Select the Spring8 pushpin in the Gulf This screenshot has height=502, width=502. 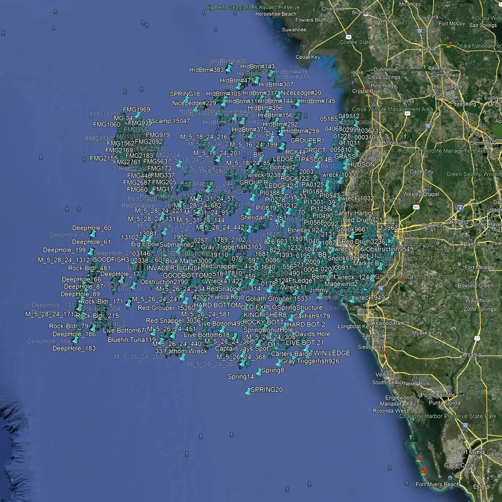[x=259, y=372]
